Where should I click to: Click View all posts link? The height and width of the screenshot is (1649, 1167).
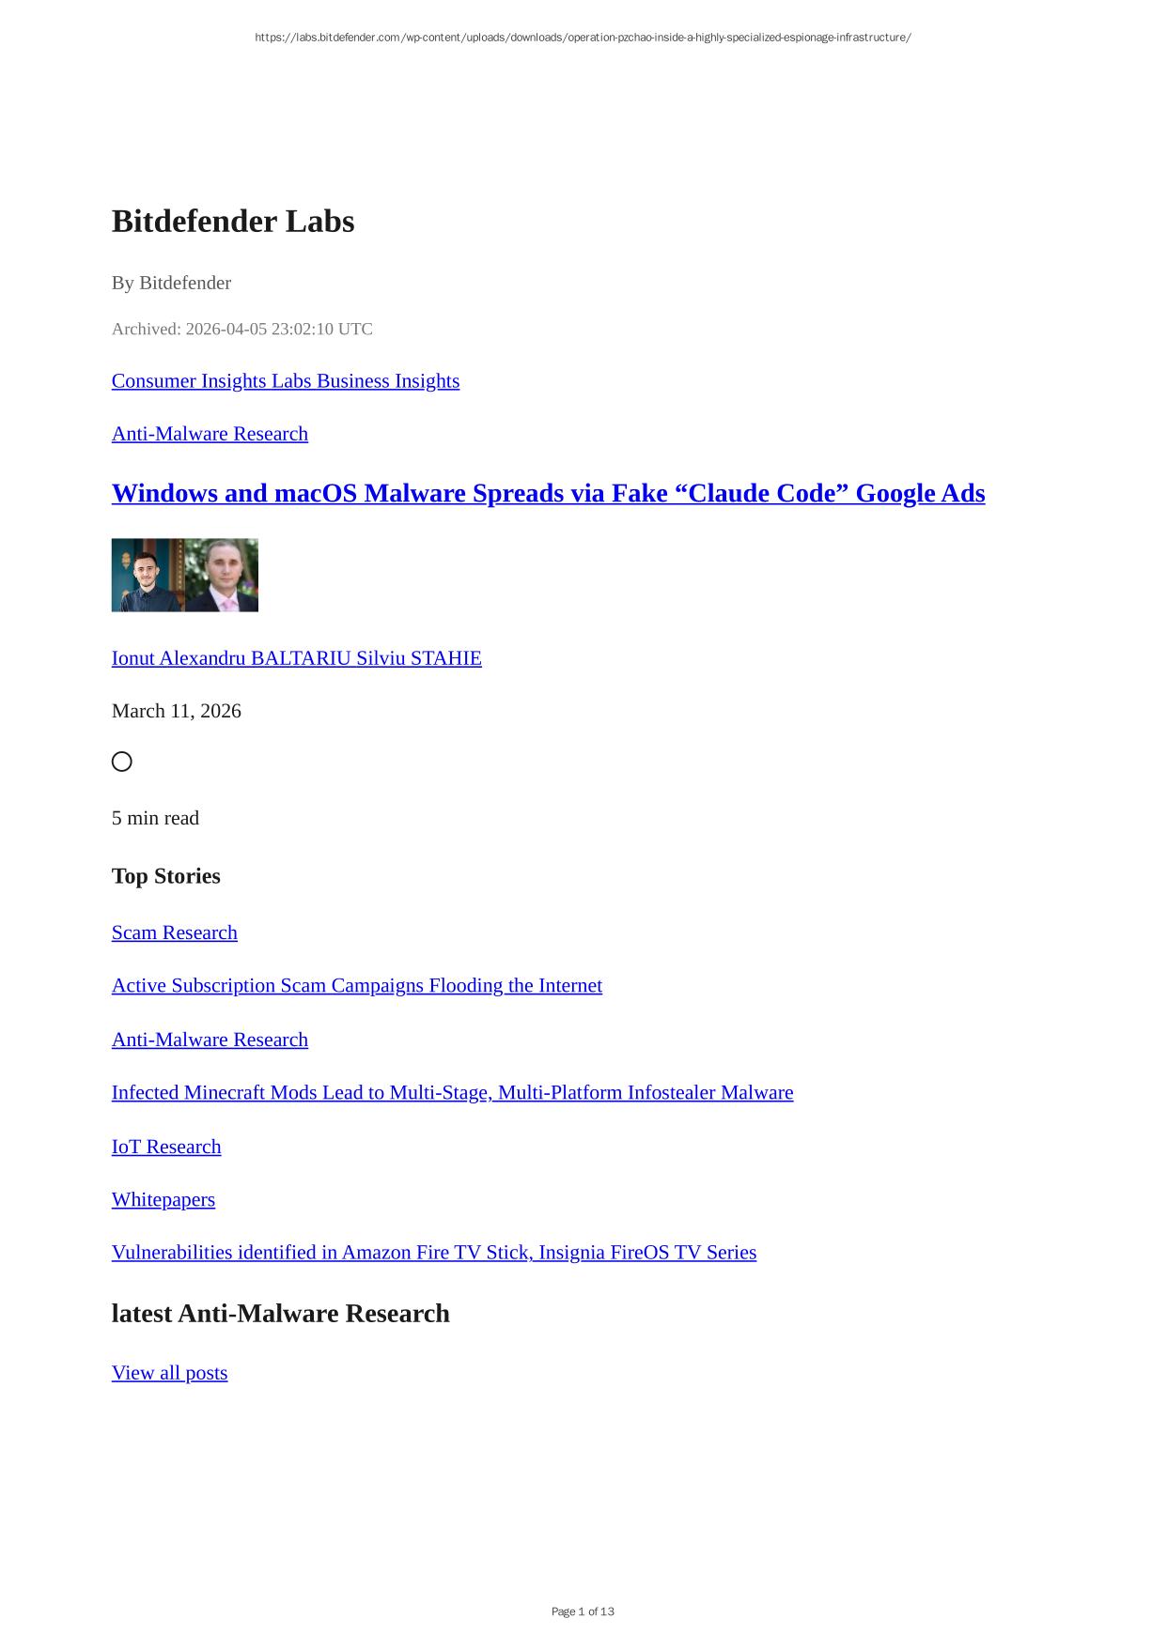click(x=170, y=1372)
